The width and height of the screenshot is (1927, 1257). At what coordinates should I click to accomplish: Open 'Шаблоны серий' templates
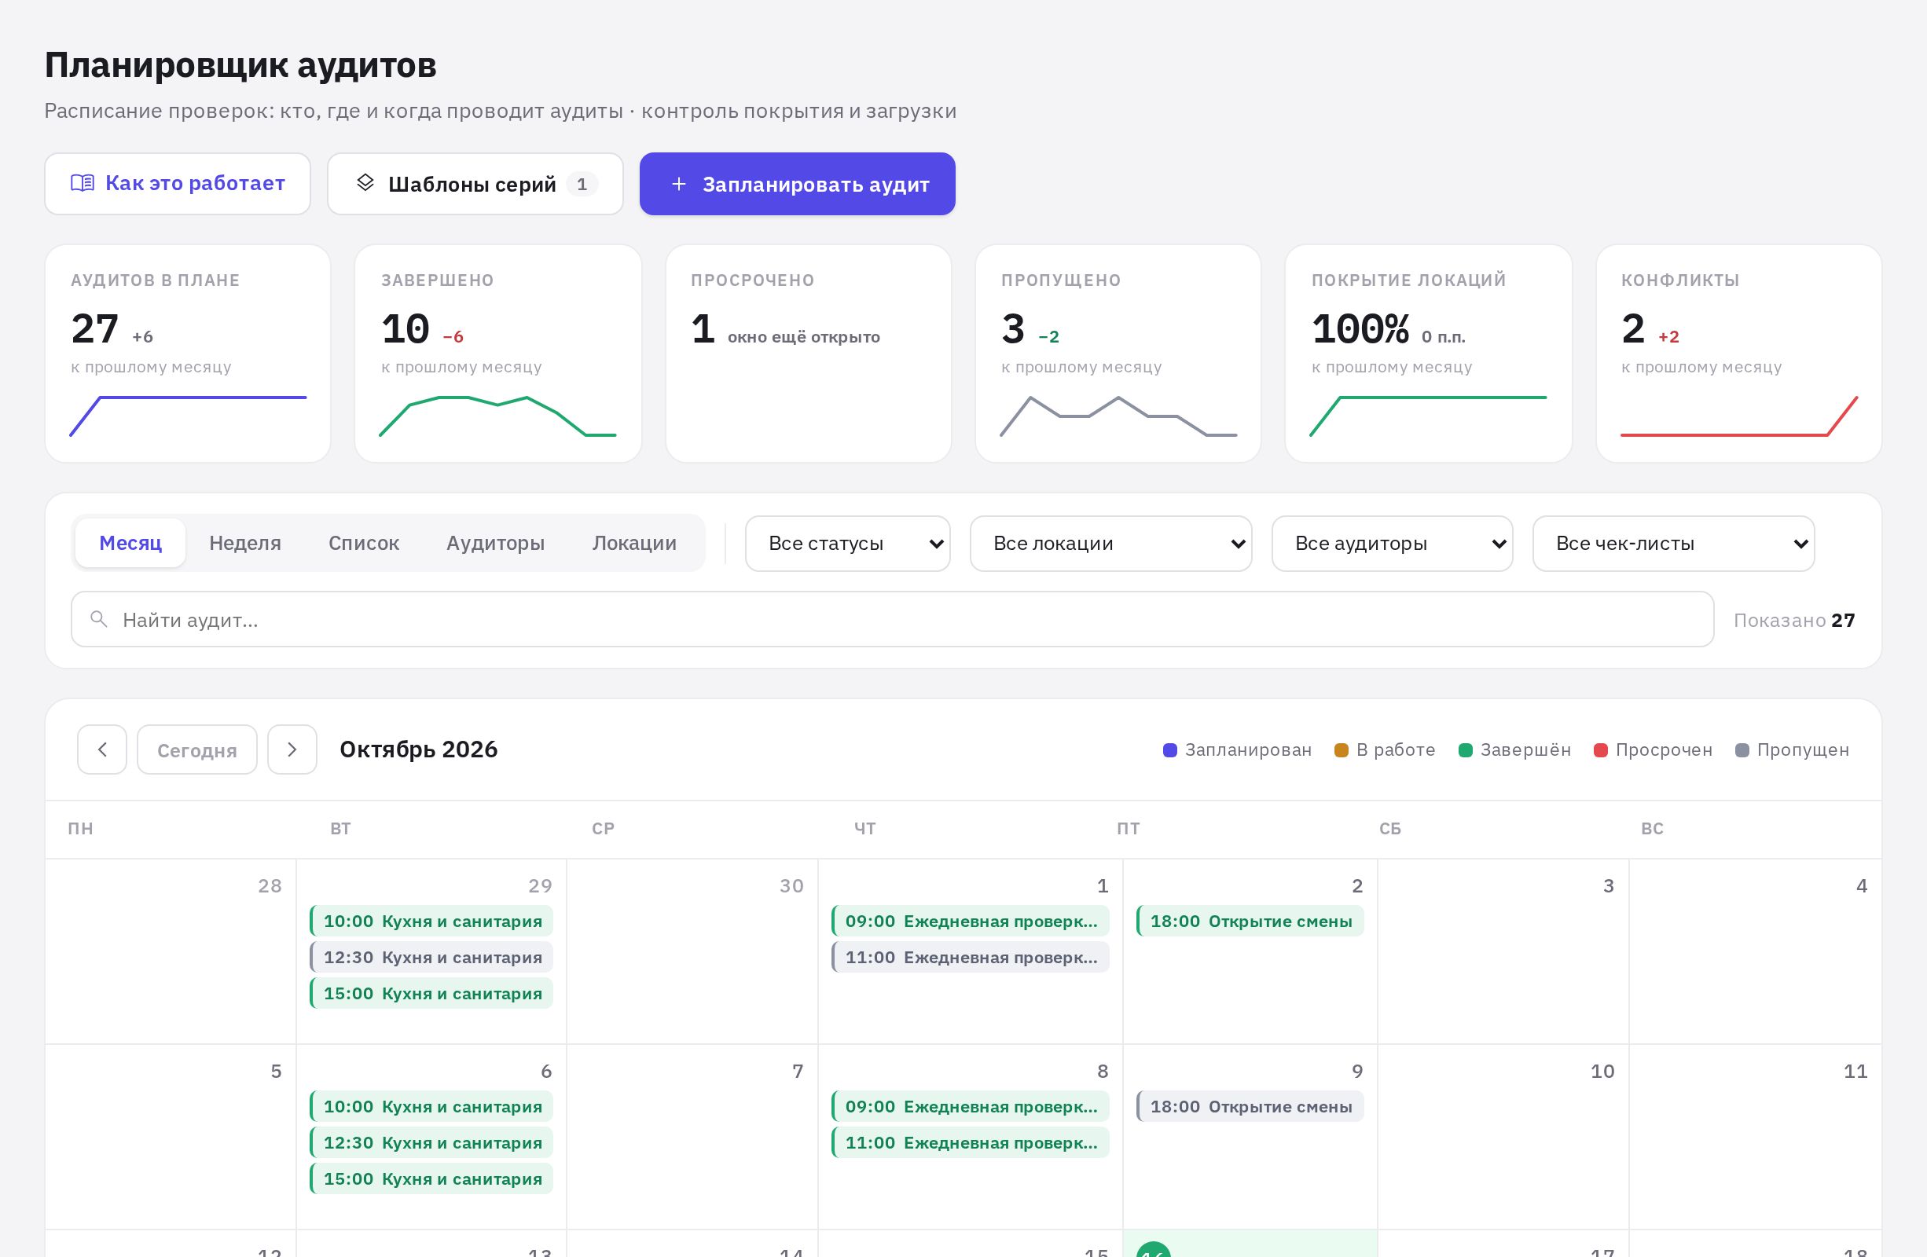point(475,184)
